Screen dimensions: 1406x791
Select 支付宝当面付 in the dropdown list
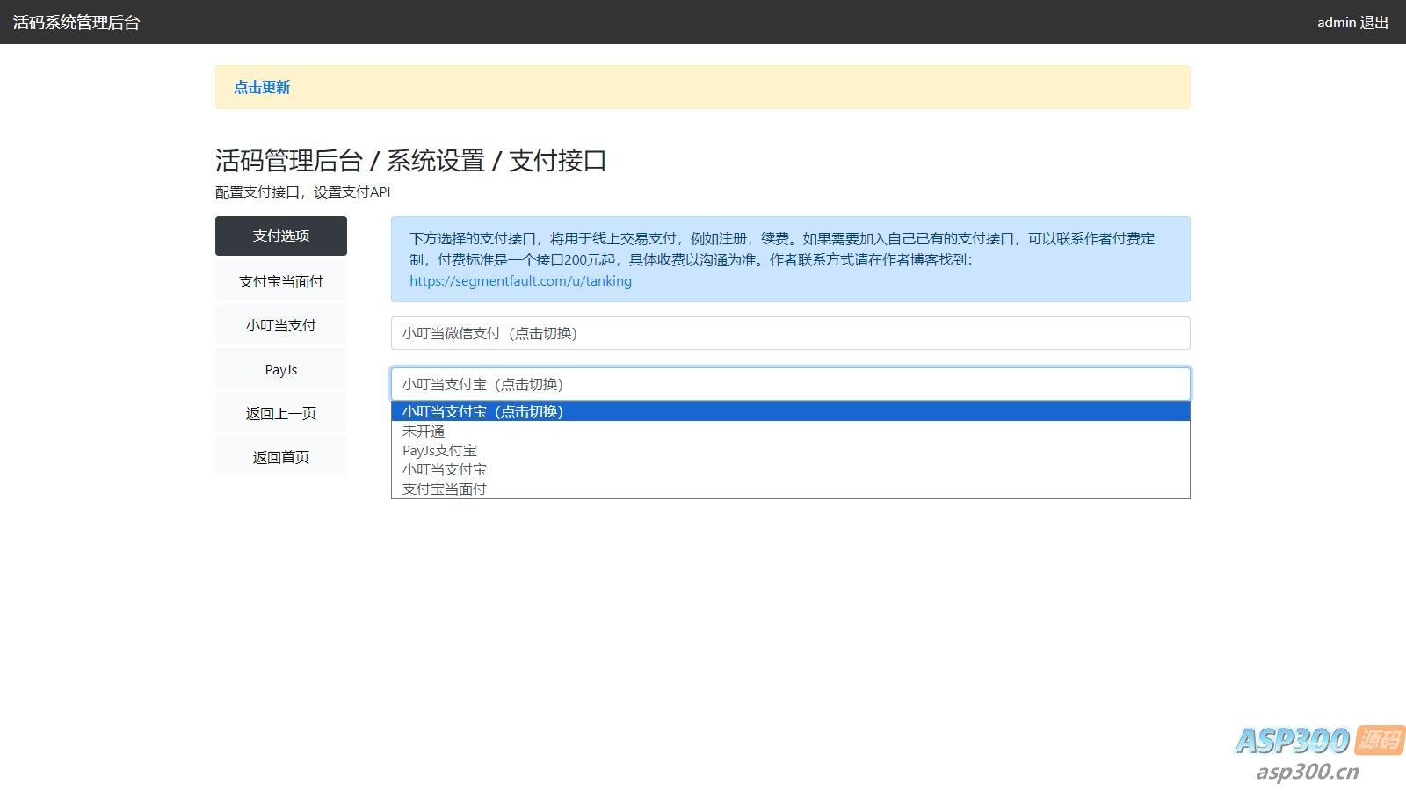pos(445,489)
